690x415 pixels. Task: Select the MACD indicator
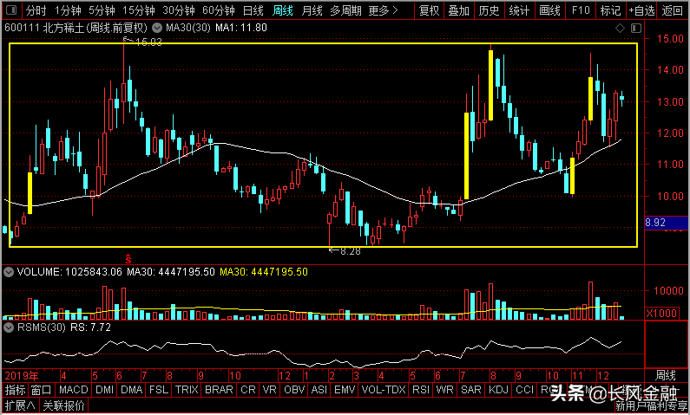pyautogui.click(x=74, y=390)
